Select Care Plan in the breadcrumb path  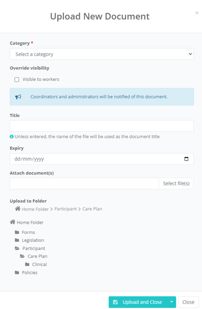(x=92, y=209)
